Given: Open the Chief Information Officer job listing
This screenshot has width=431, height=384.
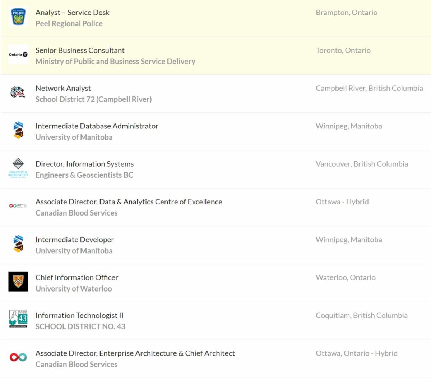Looking at the screenshot, I should (77, 277).
